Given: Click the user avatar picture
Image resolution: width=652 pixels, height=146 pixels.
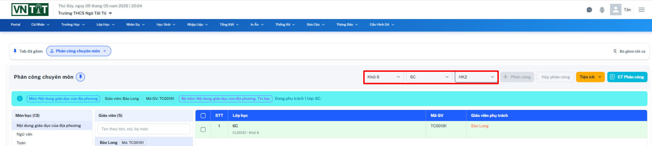Looking at the screenshot, I should coord(616,10).
